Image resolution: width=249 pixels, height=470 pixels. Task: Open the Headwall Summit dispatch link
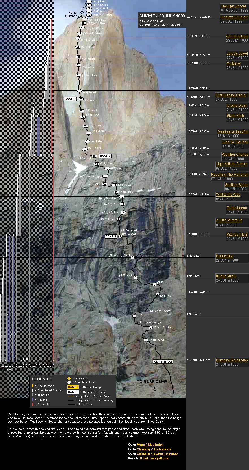click(x=234, y=17)
